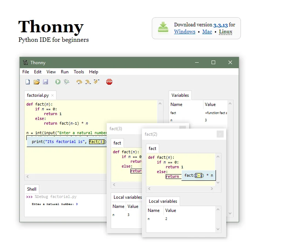Select the fact tab in the fact(2) window

click(x=153, y=148)
